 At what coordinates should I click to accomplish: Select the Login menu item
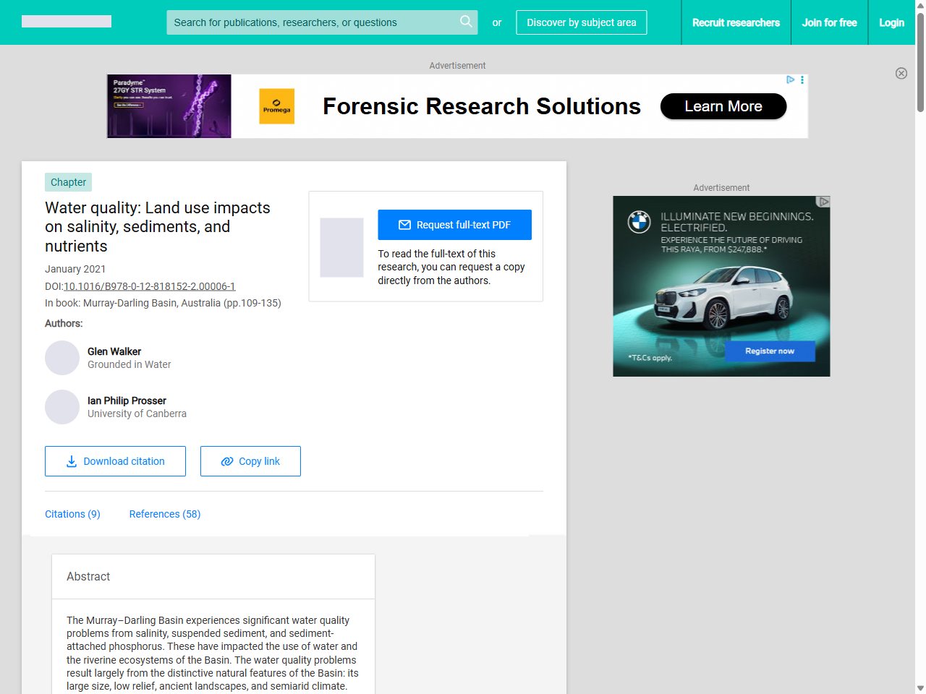tap(891, 22)
